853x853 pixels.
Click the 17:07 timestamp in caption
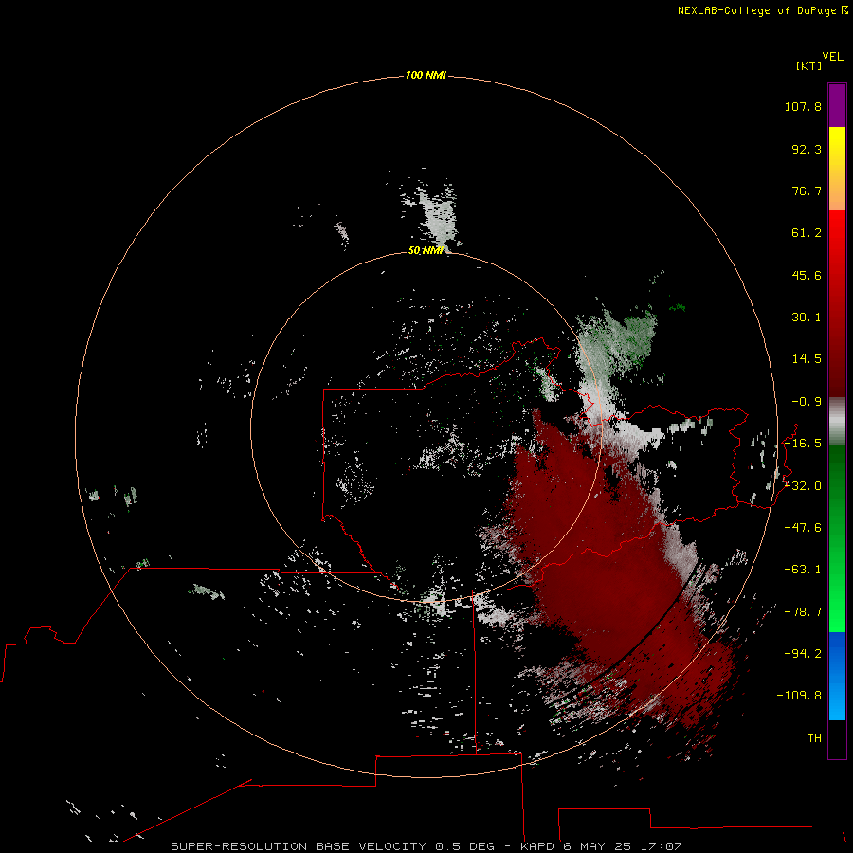(662, 846)
